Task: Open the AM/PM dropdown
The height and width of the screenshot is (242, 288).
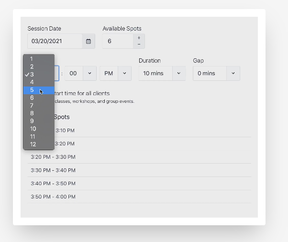Action: click(x=115, y=73)
